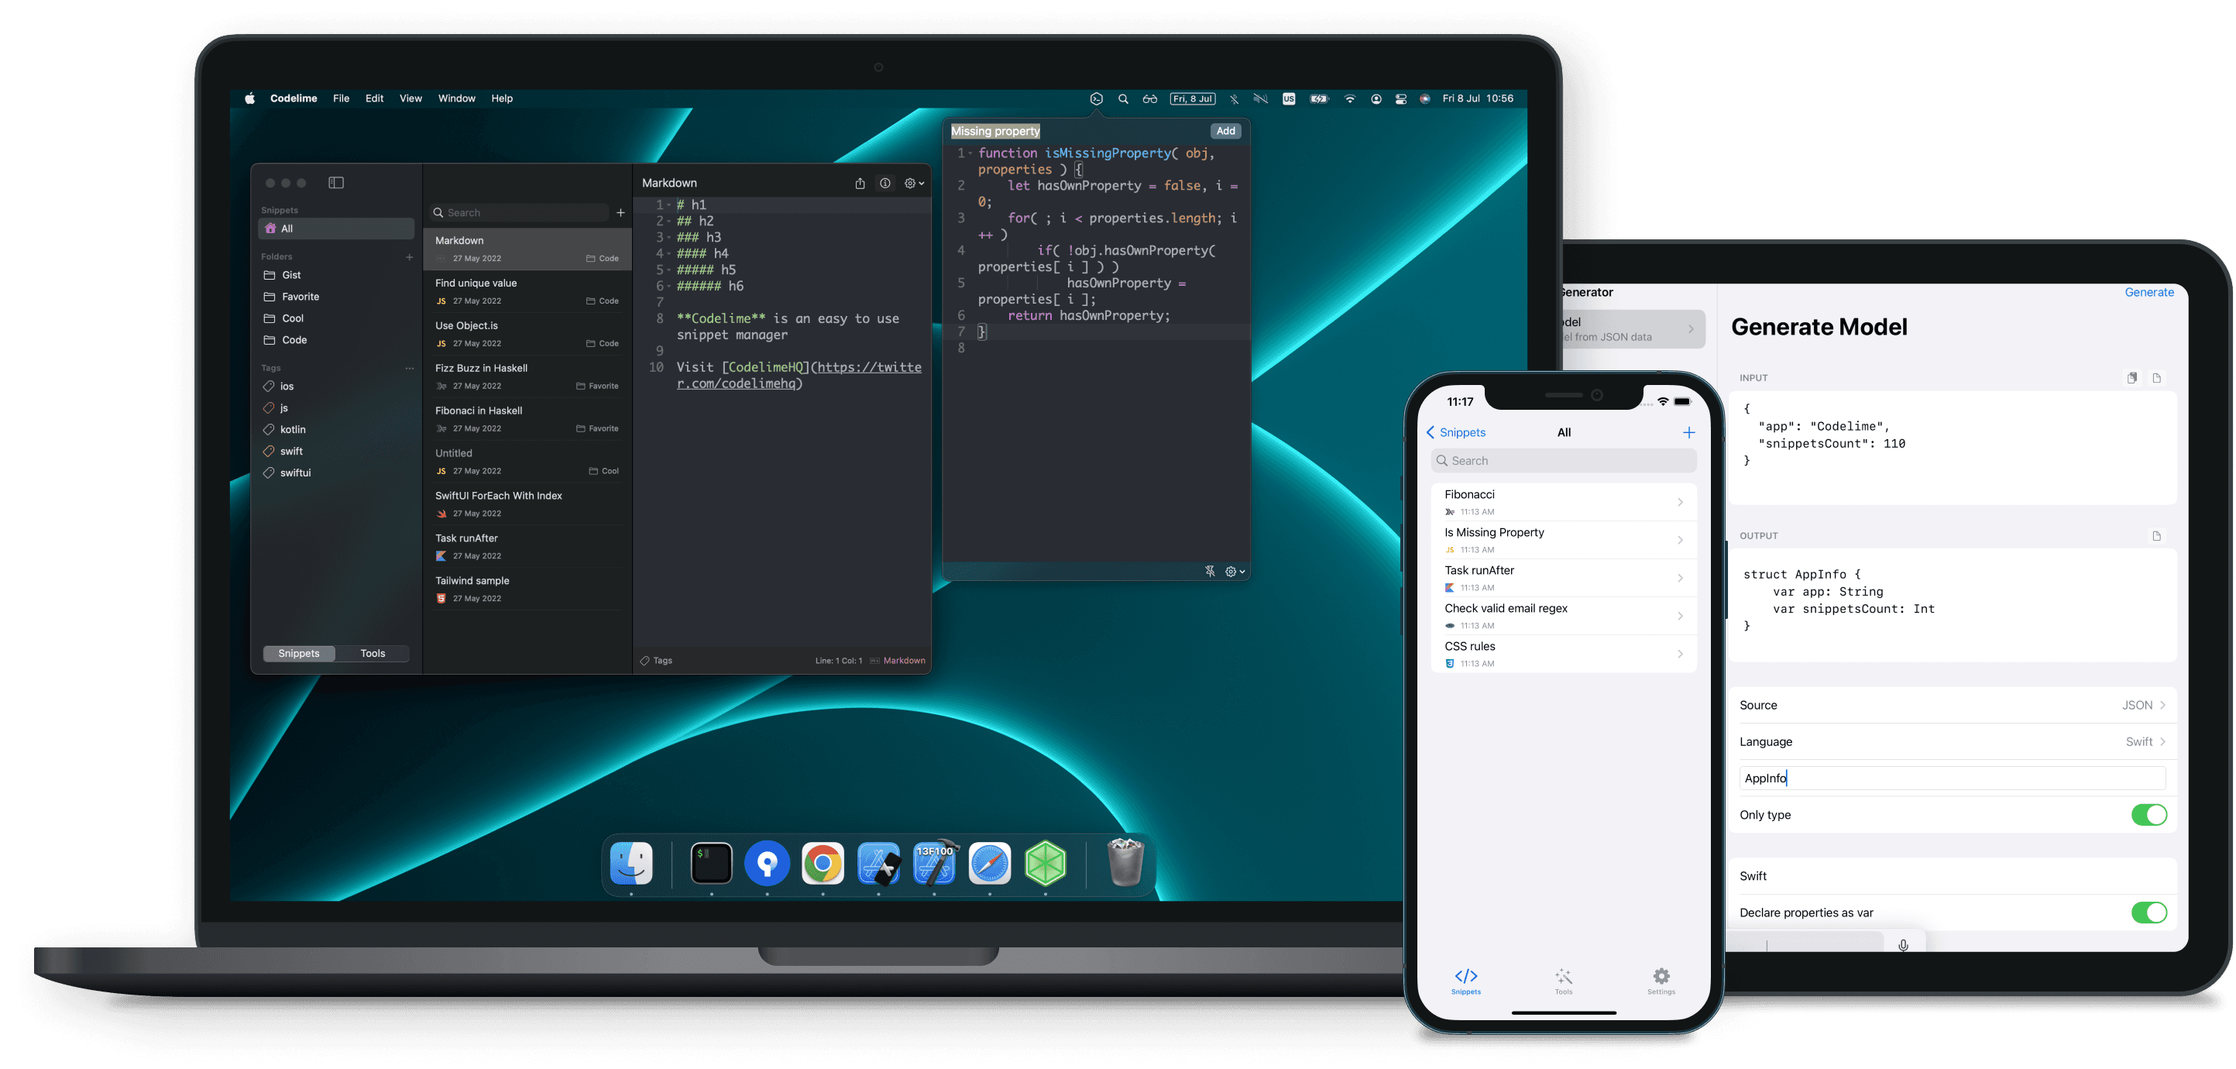Open the Source JSON selector
2236x1069 pixels.
[1953, 705]
